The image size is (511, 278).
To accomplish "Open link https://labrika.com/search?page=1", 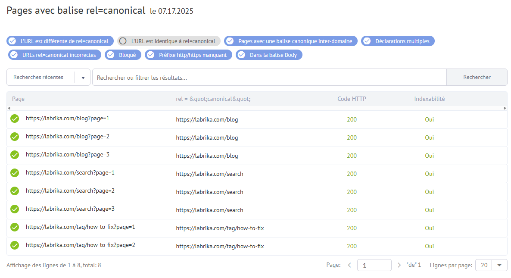I will [70, 173].
